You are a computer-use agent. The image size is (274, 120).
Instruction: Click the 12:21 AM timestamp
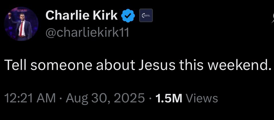point(30,98)
